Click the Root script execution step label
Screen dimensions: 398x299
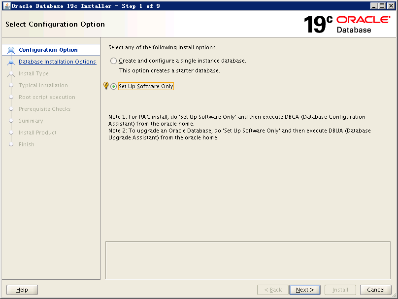[47, 97]
